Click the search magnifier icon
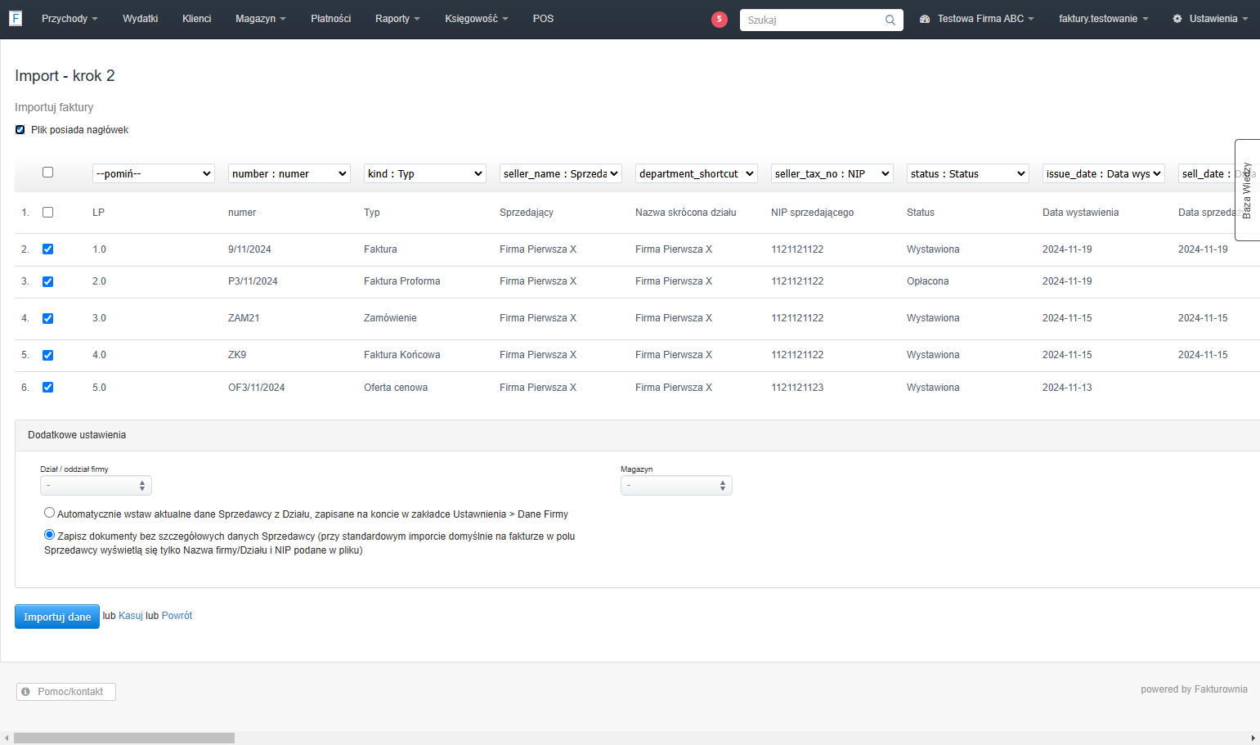Image resolution: width=1260 pixels, height=745 pixels. click(x=890, y=20)
